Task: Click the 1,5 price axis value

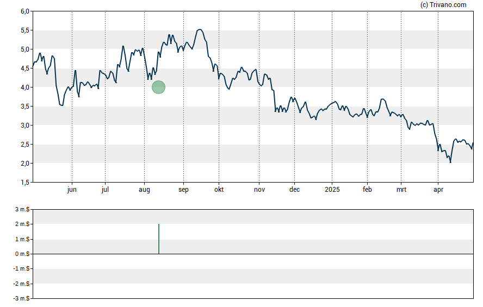Action: [25, 183]
